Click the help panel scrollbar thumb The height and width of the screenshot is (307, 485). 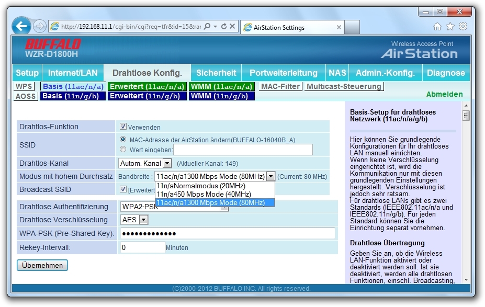click(x=466, y=116)
